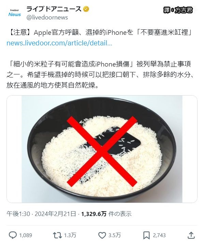This screenshot has height=245, width=204.
Task: Click the translator watermark logo top right
Action: (x=178, y=10)
